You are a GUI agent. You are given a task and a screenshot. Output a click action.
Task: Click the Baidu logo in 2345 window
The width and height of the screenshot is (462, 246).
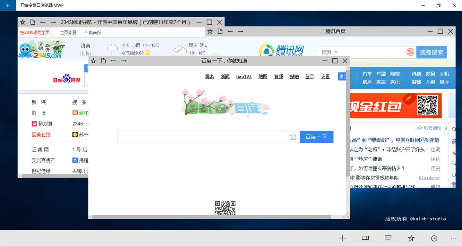point(67,79)
